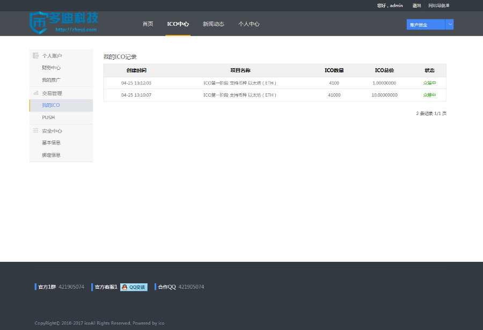The width and height of the screenshot is (483, 330).
Task: Select the ICO中心 navigation tab
Action: (178, 24)
